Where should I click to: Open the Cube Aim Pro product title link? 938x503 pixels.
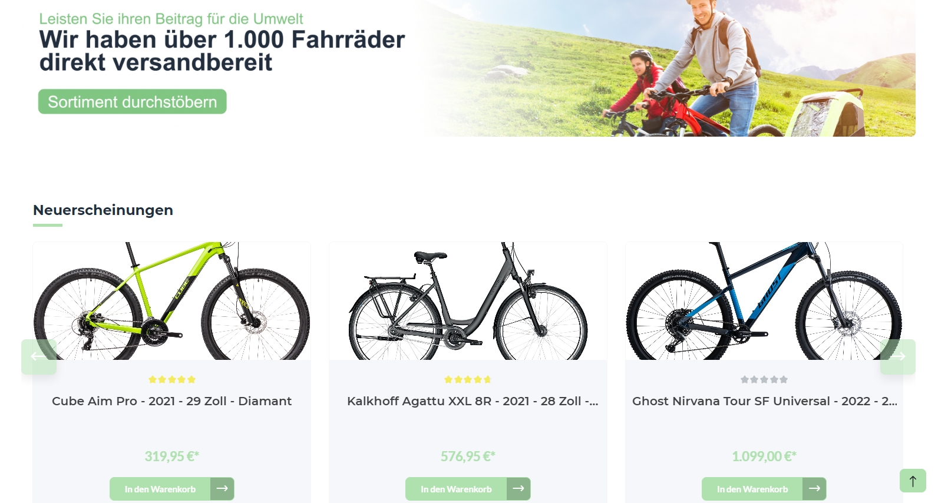(x=172, y=401)
